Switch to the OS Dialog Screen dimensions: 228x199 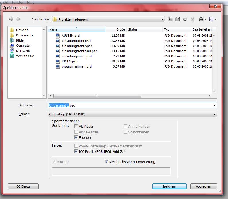(x=23, y=186)
